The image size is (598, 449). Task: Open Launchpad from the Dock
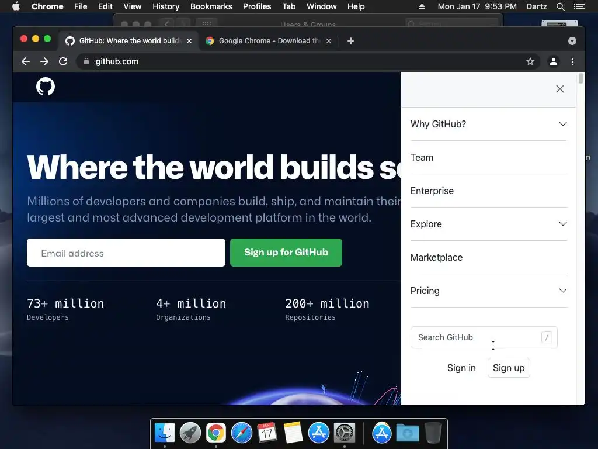pyautogui.click(x=190, y=433)
